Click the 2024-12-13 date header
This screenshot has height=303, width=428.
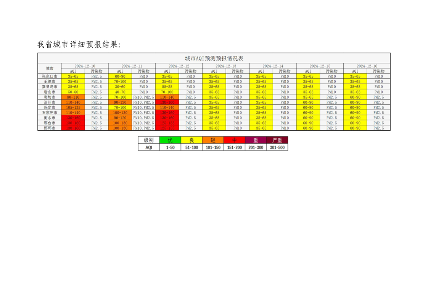226,66
